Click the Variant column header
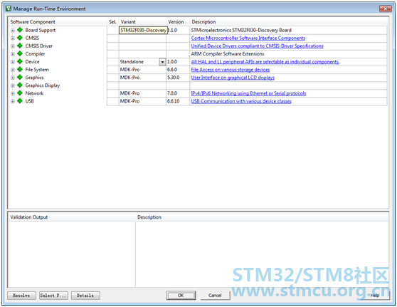This screenshot has height=307, width=397. pyautogui.click(x=142, y=22)
